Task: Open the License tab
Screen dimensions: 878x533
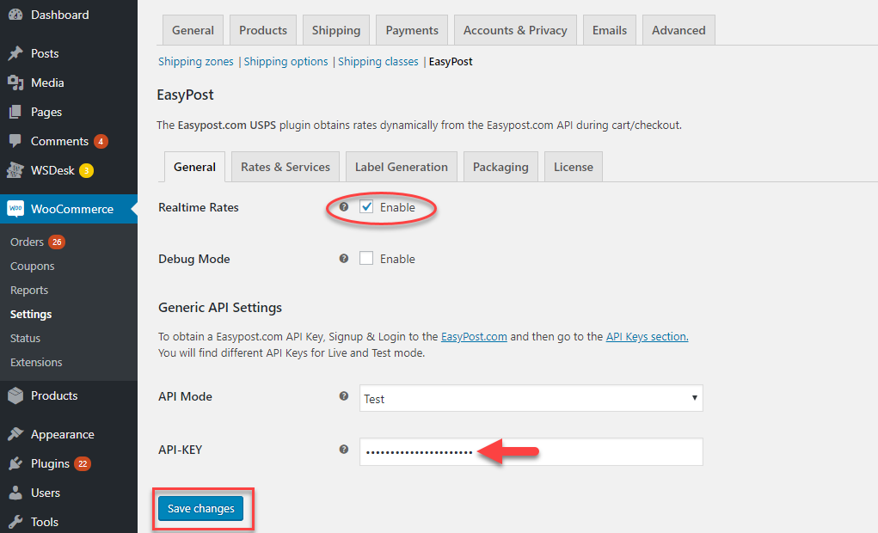Action: click(574, 167)
